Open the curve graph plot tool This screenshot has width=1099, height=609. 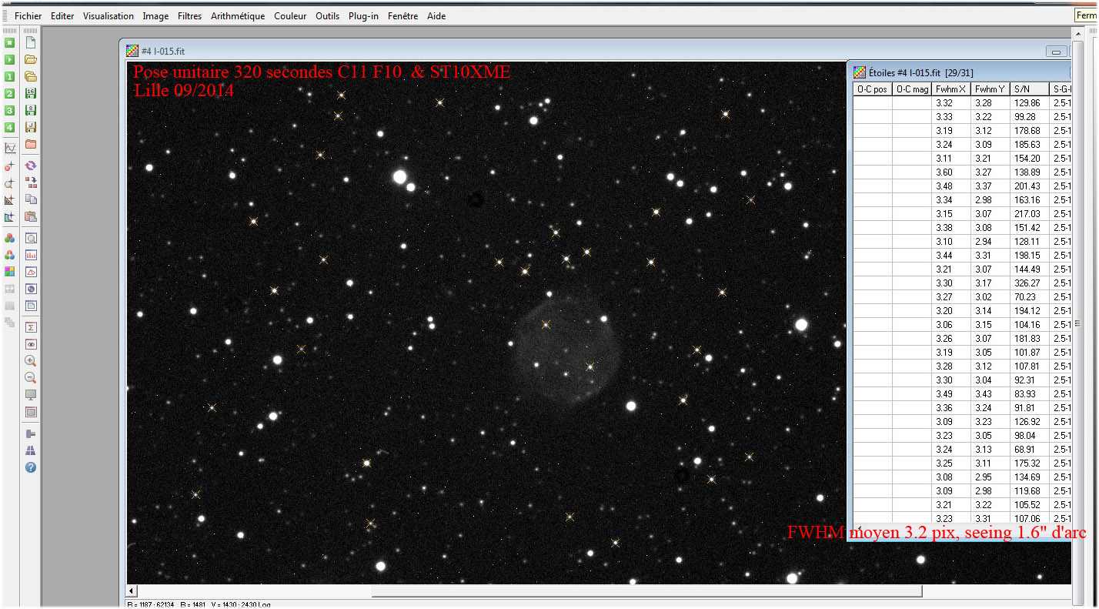10,149
